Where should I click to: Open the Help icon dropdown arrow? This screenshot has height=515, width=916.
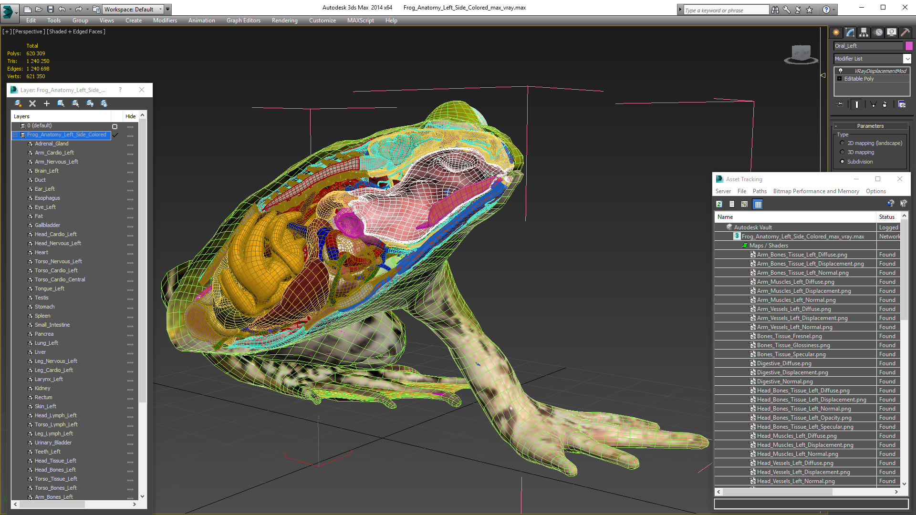click(833, 10)
